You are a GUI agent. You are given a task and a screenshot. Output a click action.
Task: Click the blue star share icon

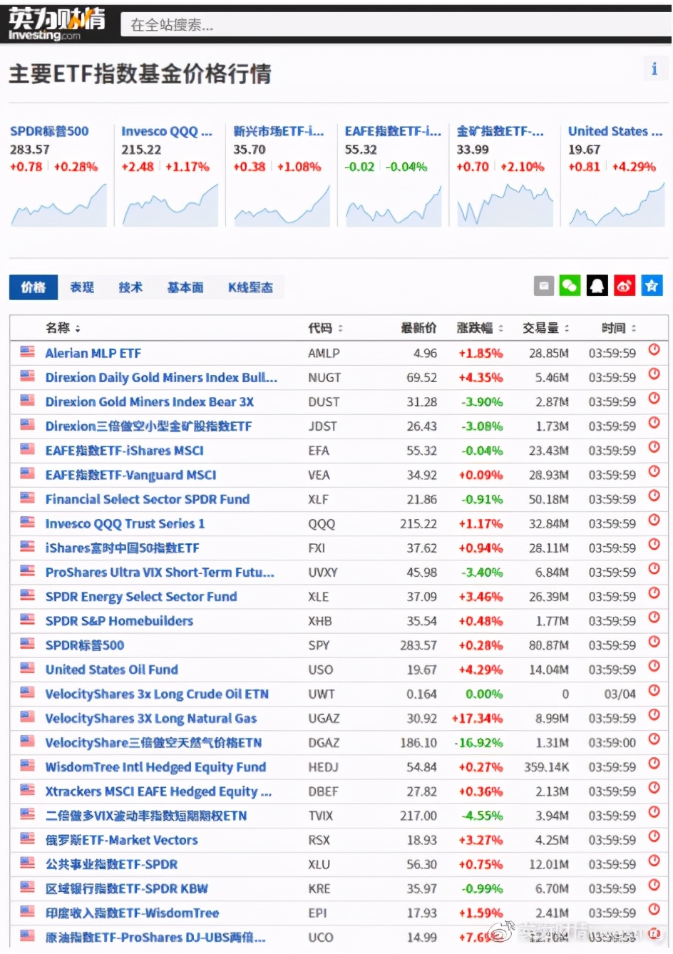651,285
